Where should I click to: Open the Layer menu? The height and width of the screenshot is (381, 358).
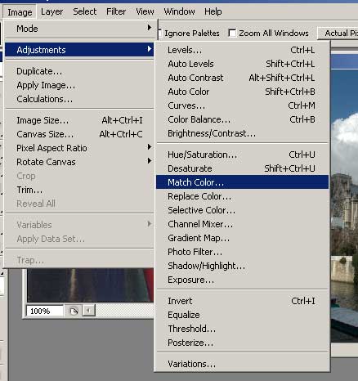point(51,11)
